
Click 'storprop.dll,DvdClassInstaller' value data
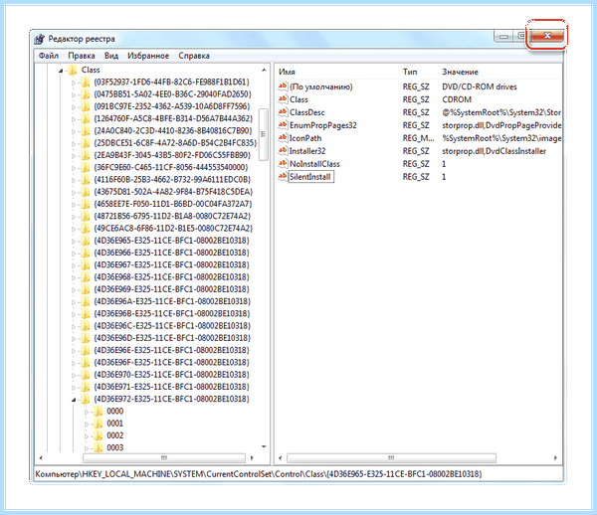point(494,151)
